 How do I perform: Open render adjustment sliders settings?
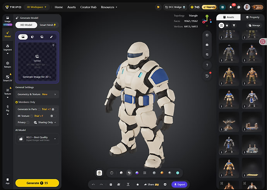coord(145,173)
